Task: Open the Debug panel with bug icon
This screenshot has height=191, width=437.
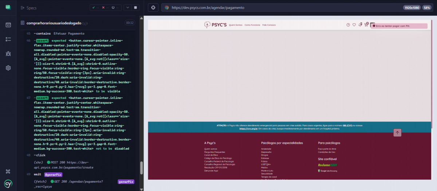Action: [x=8, y=53]
